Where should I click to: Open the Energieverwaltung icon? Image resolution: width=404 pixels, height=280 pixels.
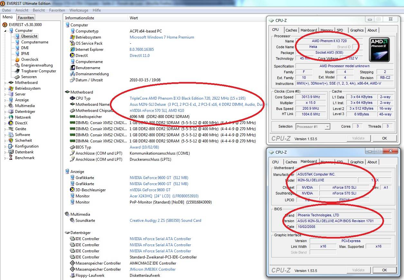17,65
